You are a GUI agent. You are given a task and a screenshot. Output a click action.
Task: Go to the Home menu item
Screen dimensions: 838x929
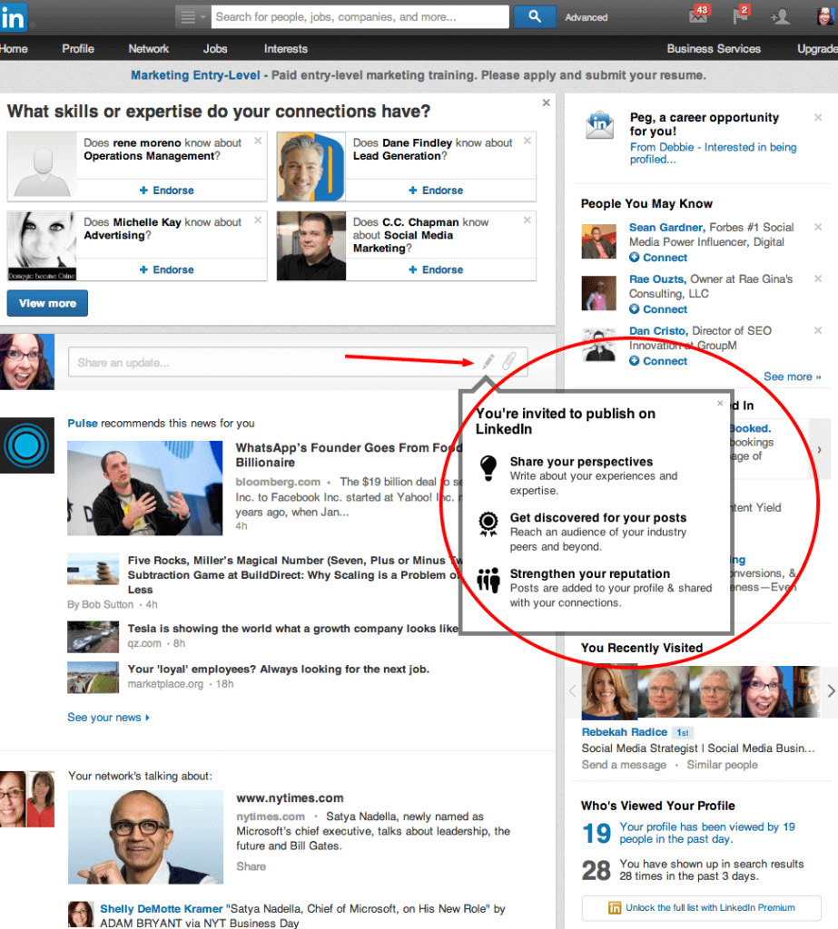pyautogui.click(x=14, y=49)
